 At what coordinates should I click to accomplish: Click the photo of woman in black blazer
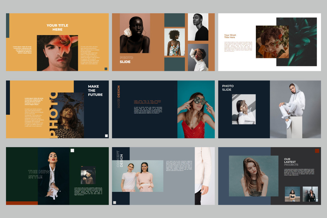[53, 176]
